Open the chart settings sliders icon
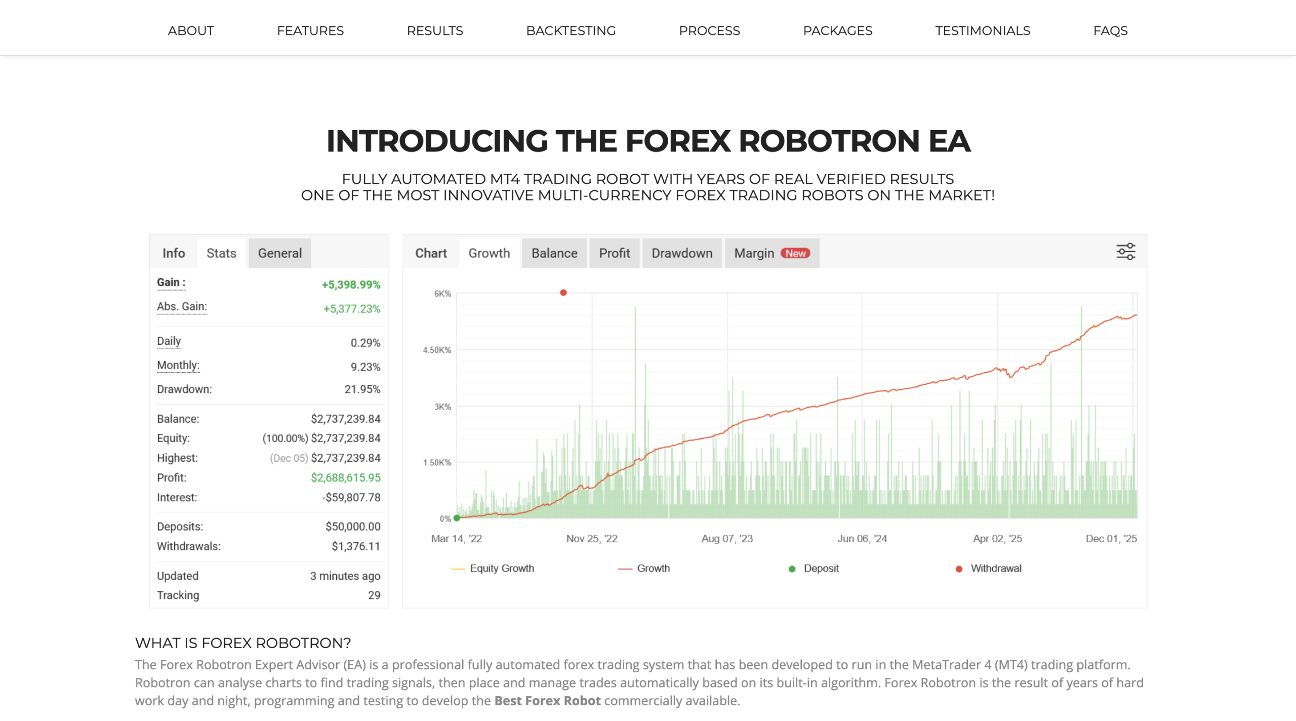 click(1125, 252)
